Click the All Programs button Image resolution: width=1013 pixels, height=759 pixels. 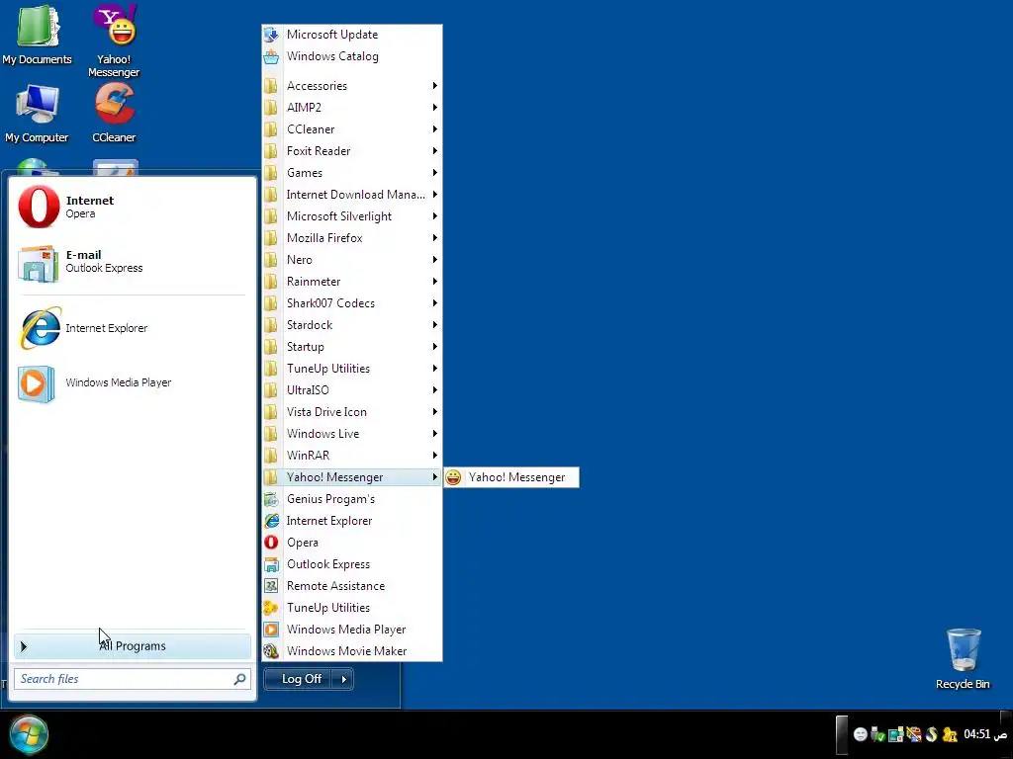point(133,646)
